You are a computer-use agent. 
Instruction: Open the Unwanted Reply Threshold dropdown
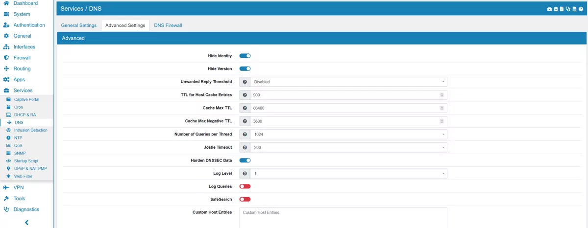(348, 82)
